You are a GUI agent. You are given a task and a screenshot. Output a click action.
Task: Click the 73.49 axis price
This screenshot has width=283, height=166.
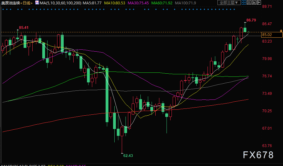[267, 93]
